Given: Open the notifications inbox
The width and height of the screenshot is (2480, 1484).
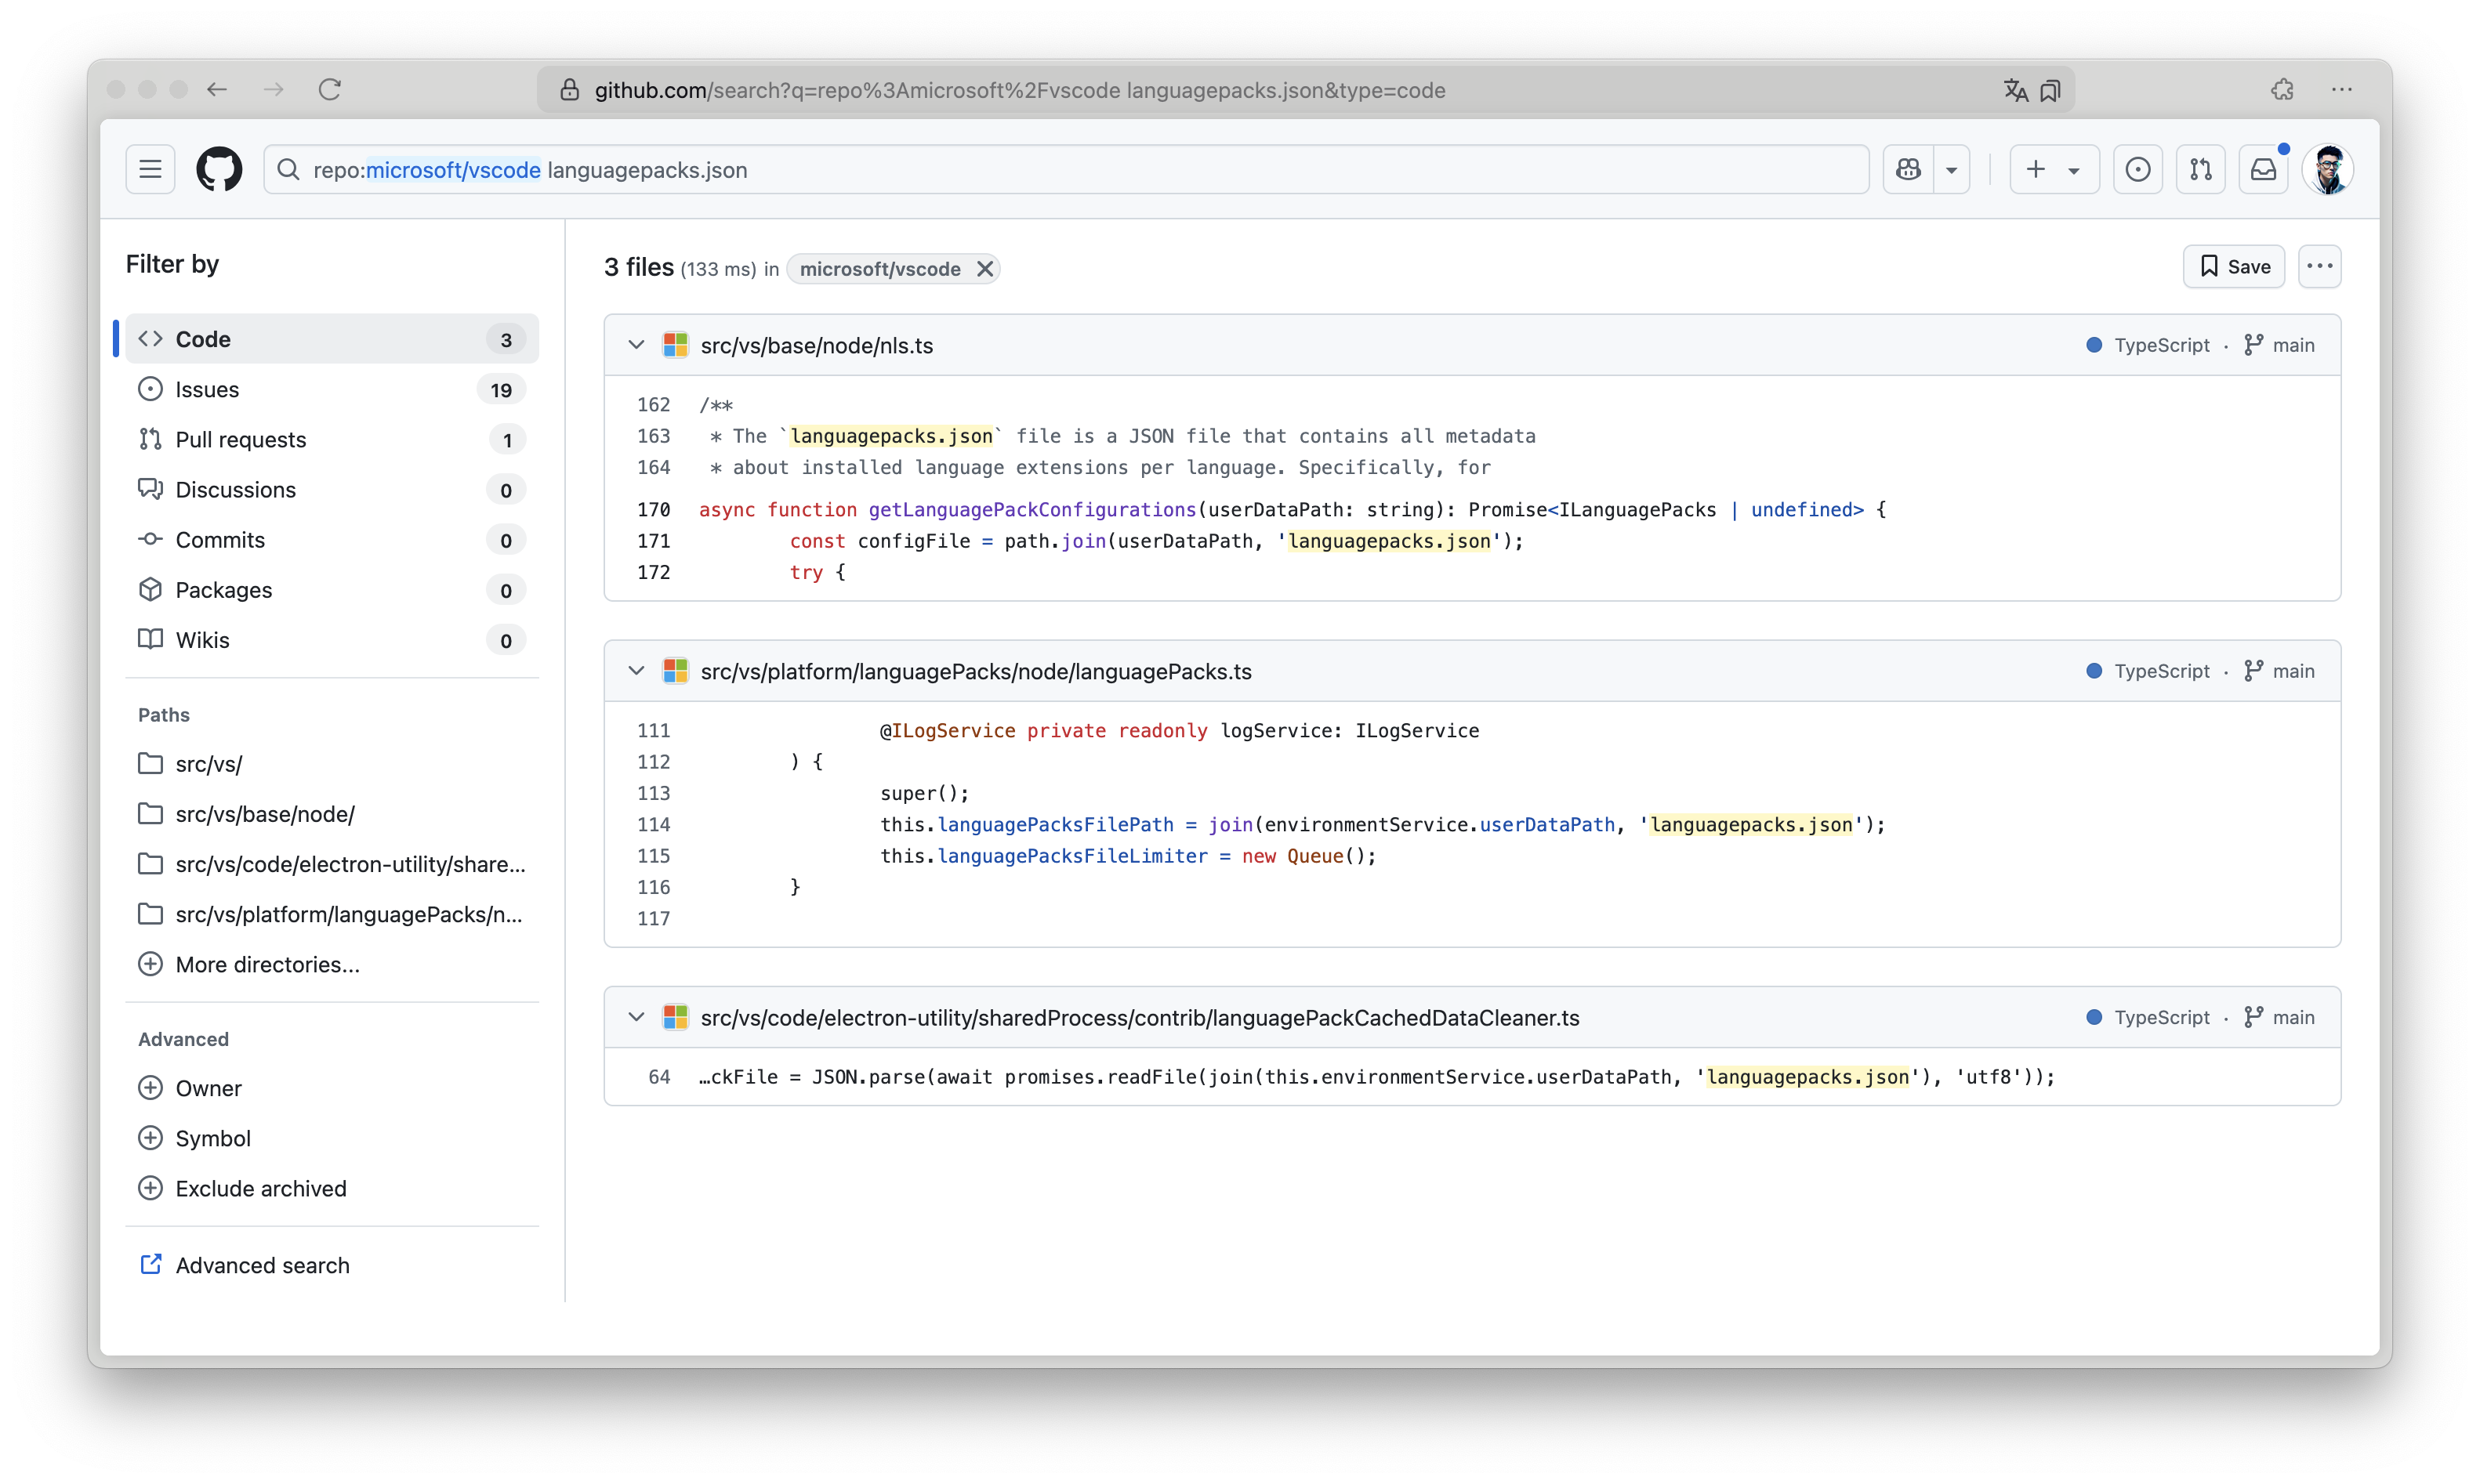Looking at the screenshot, I should (x=2263, y=169).
